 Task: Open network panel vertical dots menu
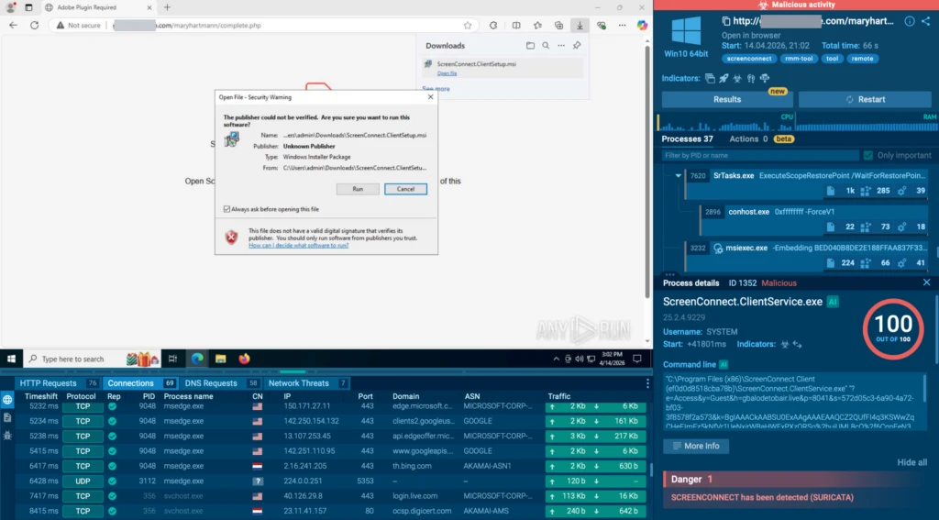(x=647, y=383)
